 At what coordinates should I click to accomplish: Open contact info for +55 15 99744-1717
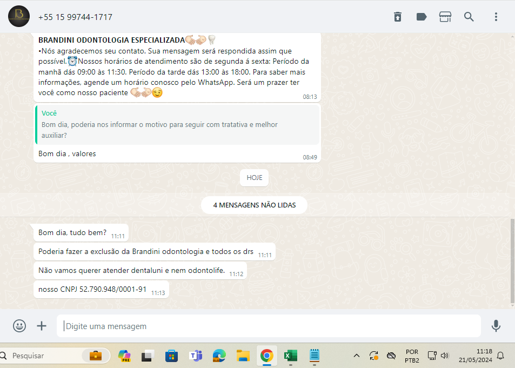[75, 17]
